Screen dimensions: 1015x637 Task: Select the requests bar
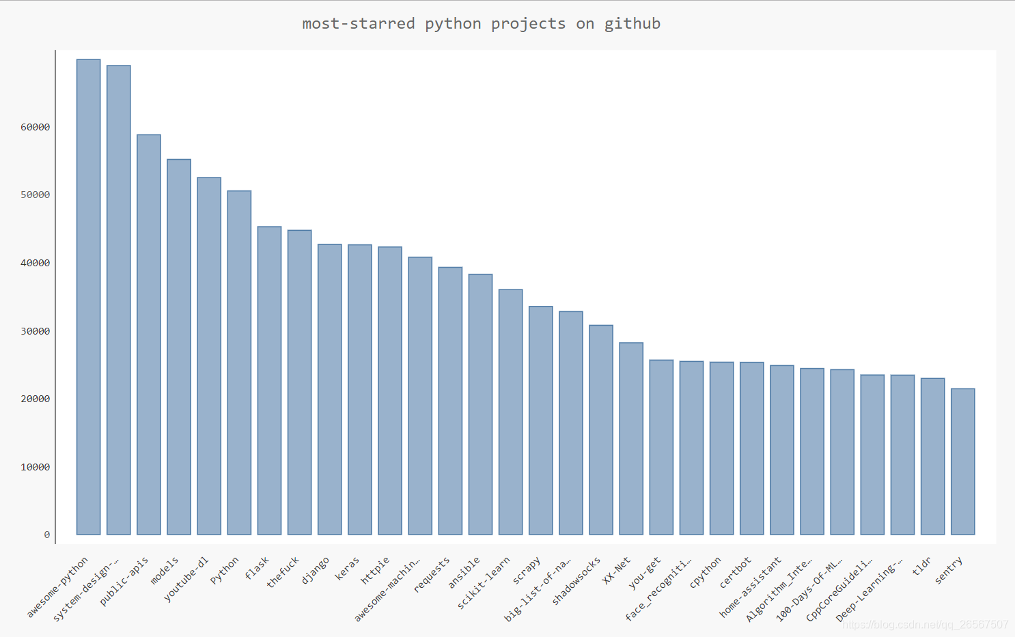coord(450,401)
